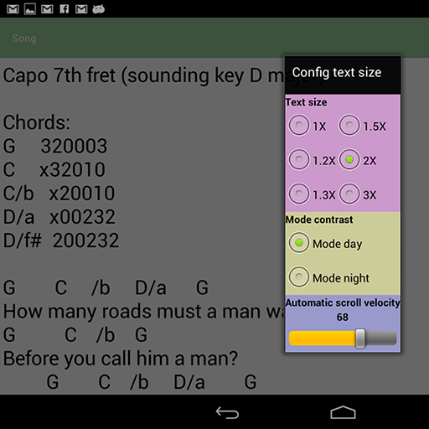Tap the Android back navigation button
Image resolution: width=429 pixels, height=429 pixels.
coord(227,412)
